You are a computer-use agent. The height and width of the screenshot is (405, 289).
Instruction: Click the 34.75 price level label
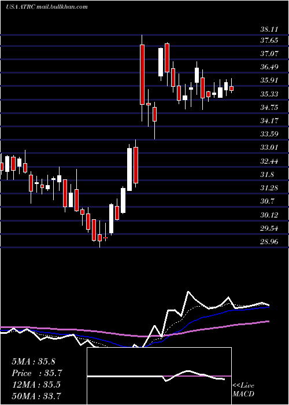[x=269, y=108]
